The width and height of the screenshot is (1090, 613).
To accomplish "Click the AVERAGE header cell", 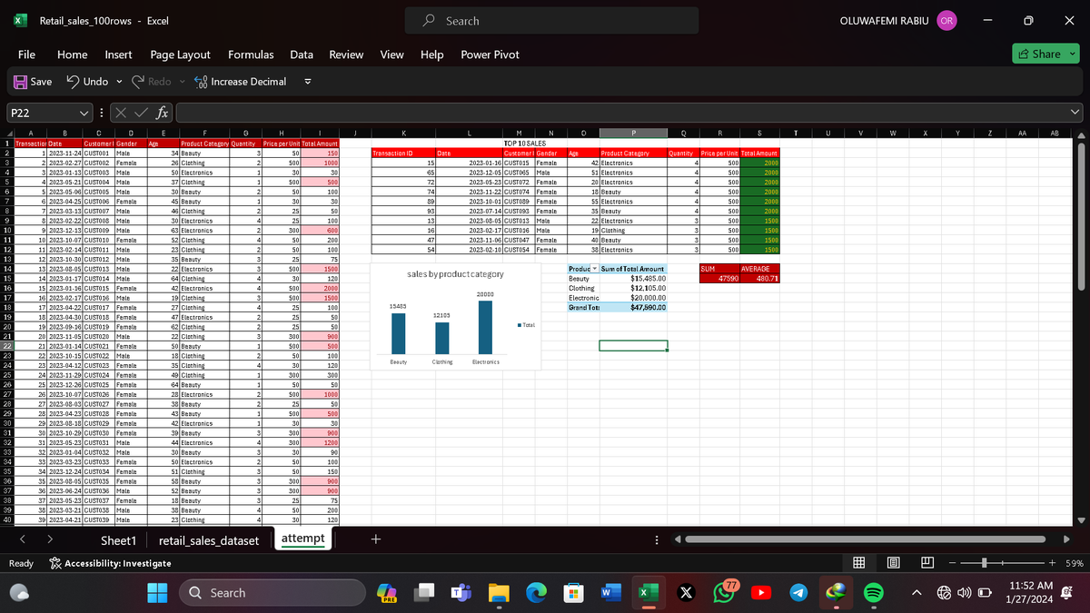I will 760,269.
